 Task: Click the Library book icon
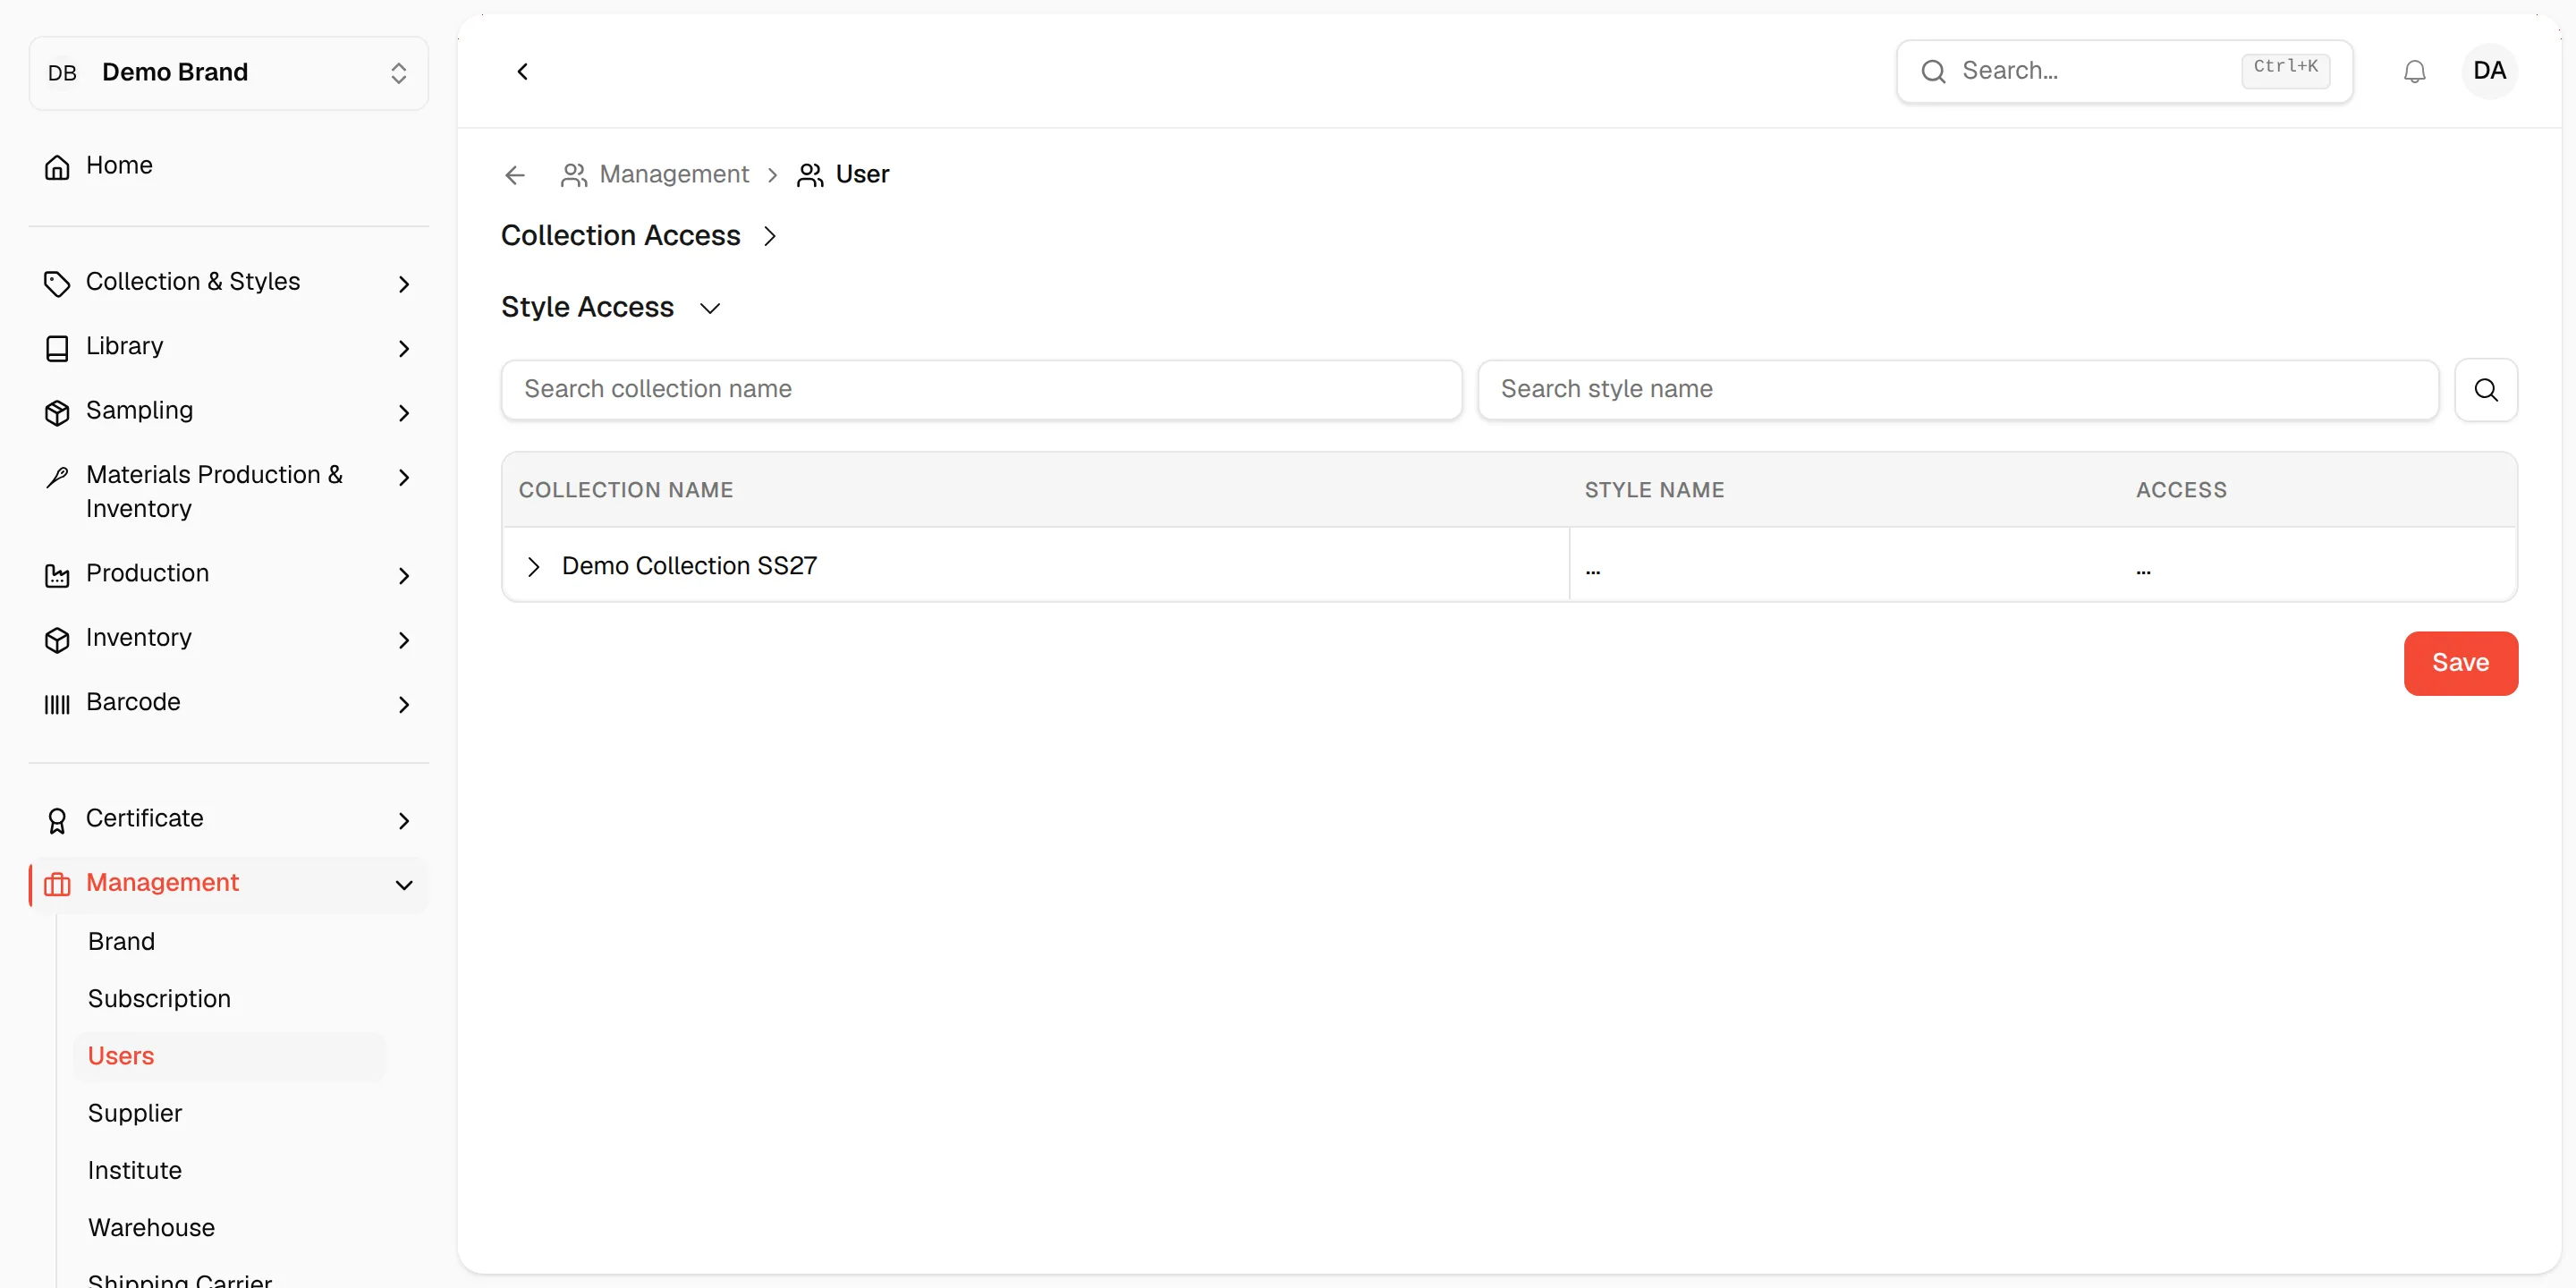click(57, 348)
